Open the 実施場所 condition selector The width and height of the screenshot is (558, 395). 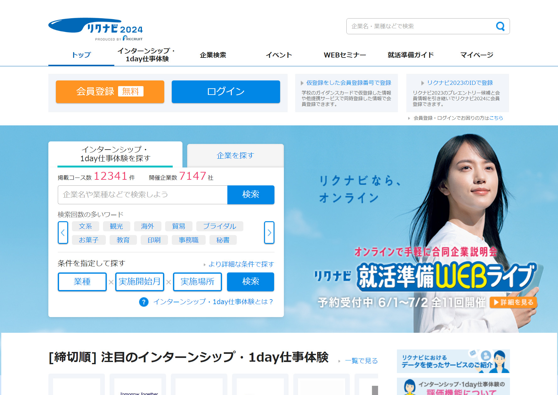pos(198,282)
